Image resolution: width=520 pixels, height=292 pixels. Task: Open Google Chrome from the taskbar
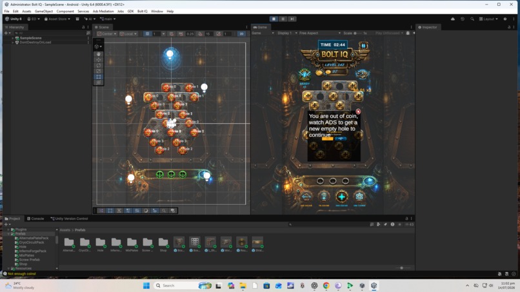click(326, 286)
